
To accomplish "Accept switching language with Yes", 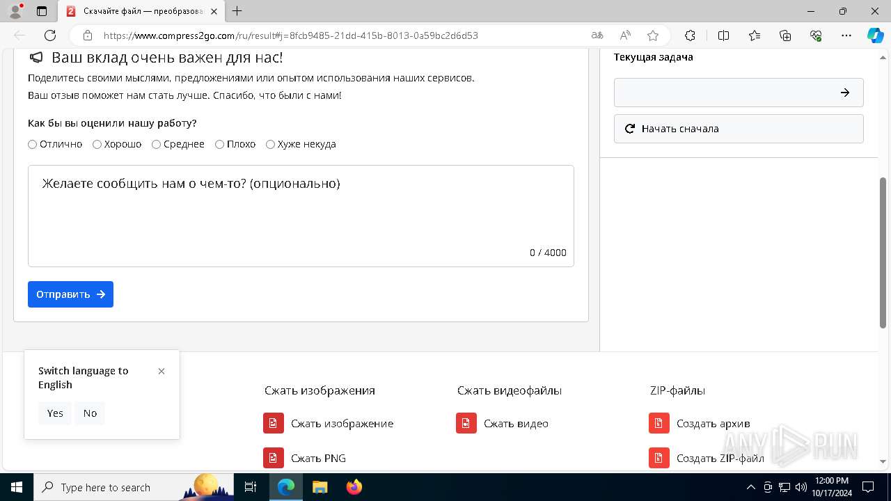I will tap(55, 413).
